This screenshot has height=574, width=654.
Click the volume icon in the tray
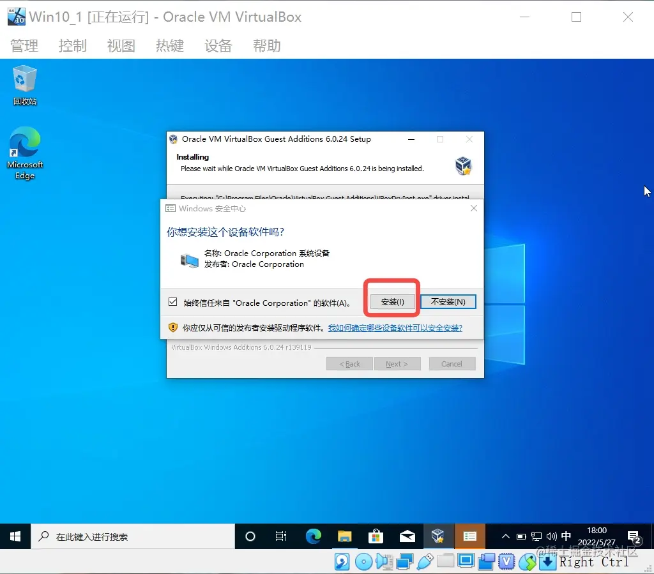551,536
